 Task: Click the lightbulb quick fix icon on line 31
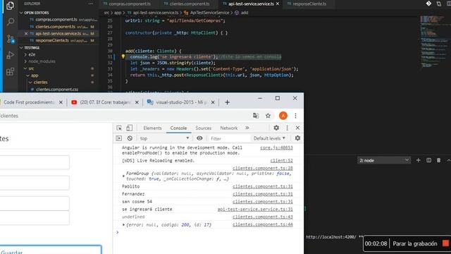pos(123,56)
